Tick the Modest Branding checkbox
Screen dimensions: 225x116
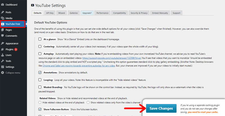40,87
